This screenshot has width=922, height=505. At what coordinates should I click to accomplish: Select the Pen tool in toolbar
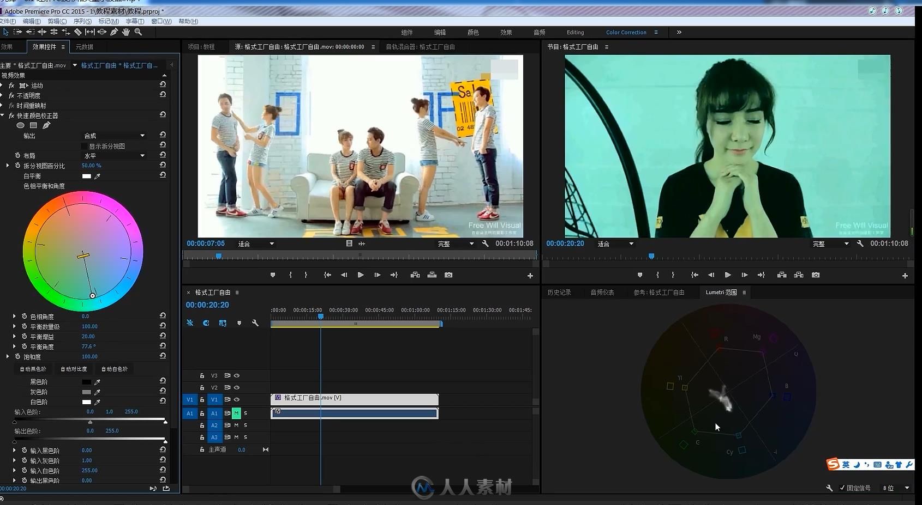click(114, 32)
